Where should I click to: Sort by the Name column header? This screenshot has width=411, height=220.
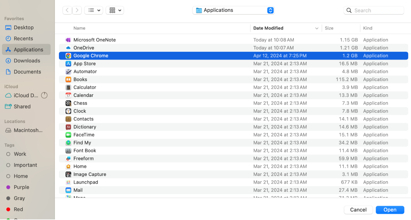pos(79,28)
